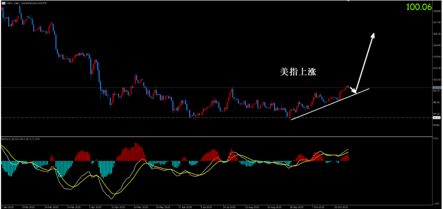Image resolution: width=443 pixels, height=209 pixels.
Task: Click the MACD(12,26,9) indicator label
Action: point(14,139)
